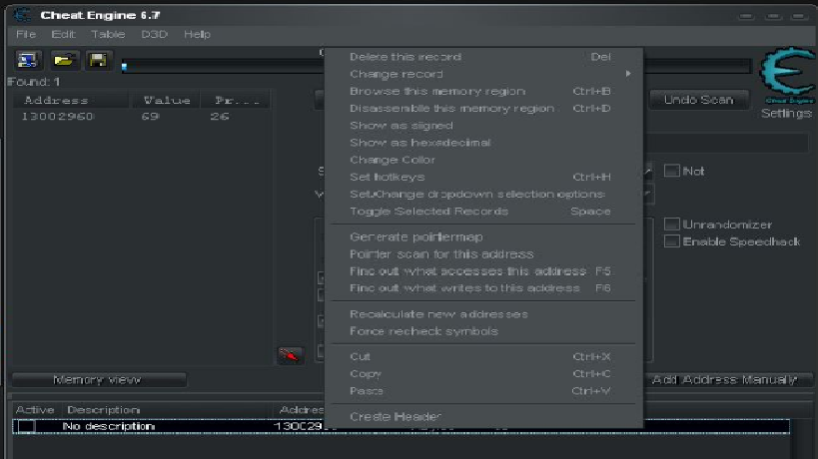
Task: Click the Open Process computer icon
Action: tap(28, 61)
